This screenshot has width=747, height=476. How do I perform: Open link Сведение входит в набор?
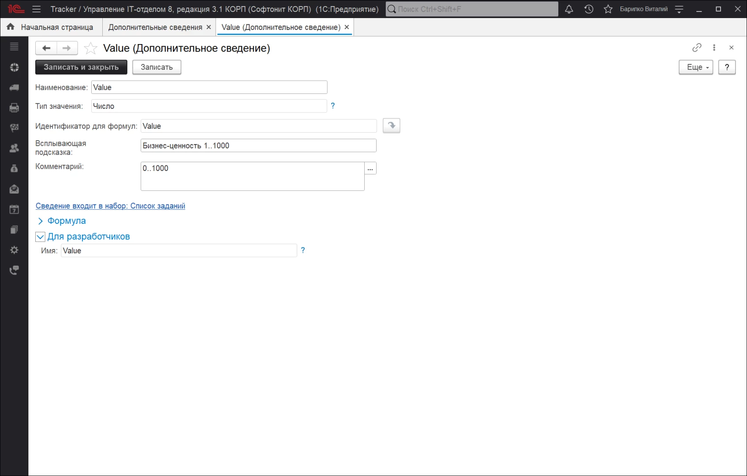(110, 206)
